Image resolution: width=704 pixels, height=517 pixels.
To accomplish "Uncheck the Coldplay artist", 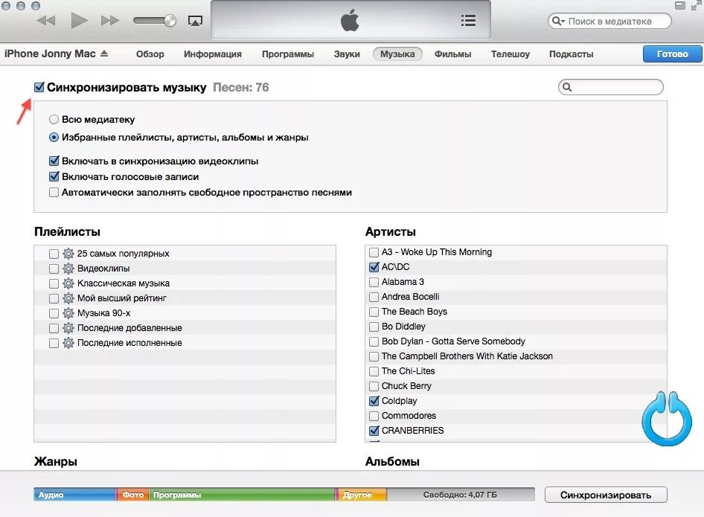I will [x=374, y=401].
